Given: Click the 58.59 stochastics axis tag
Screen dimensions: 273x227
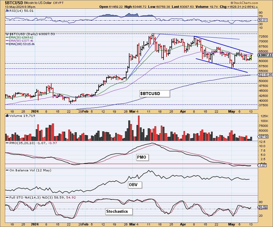Looking at the screenshot, I should [x=263, y=207].
